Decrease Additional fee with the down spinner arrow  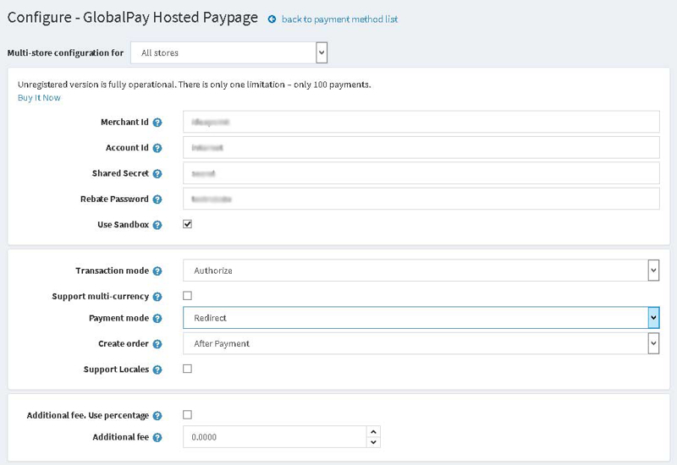[373, 442]
